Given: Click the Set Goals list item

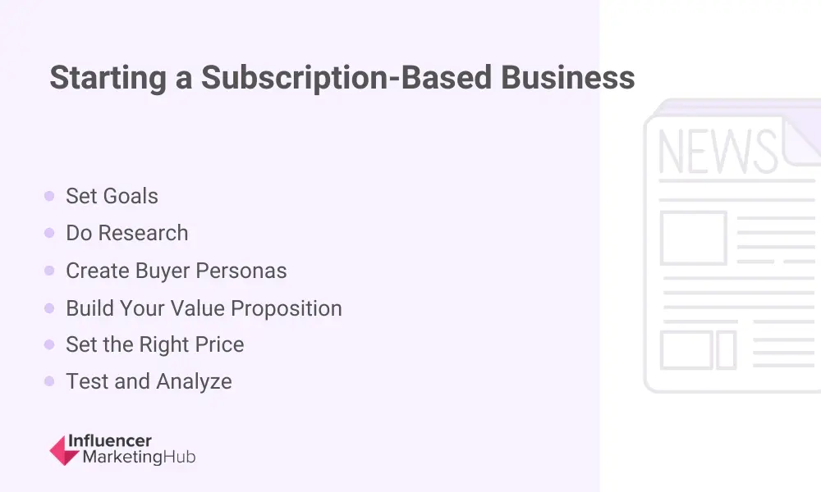Looking at the screenshot, I should (x=112, y=196).
